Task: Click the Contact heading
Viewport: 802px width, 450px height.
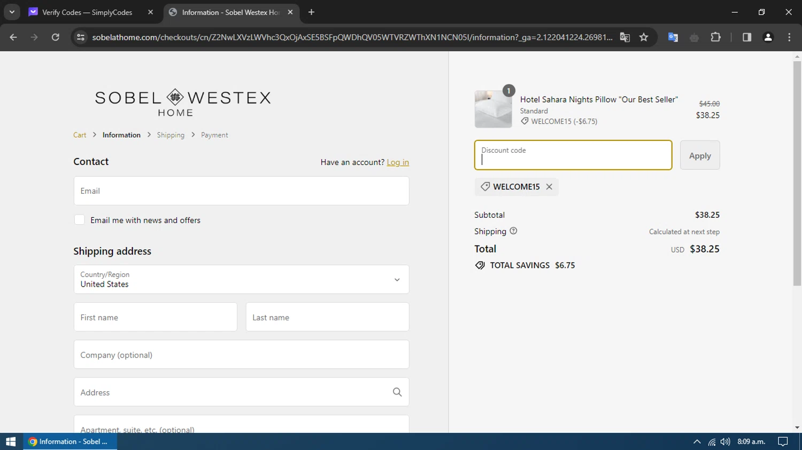Action: click(91, 161)
